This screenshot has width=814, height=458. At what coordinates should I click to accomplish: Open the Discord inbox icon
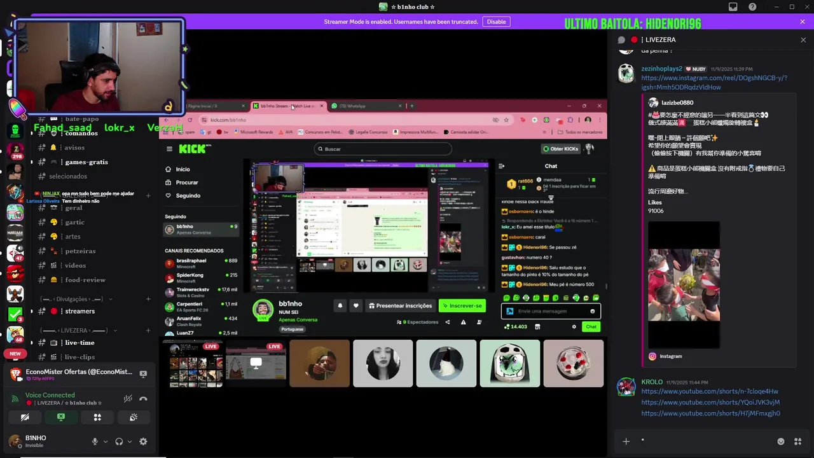tap(733, 7)
